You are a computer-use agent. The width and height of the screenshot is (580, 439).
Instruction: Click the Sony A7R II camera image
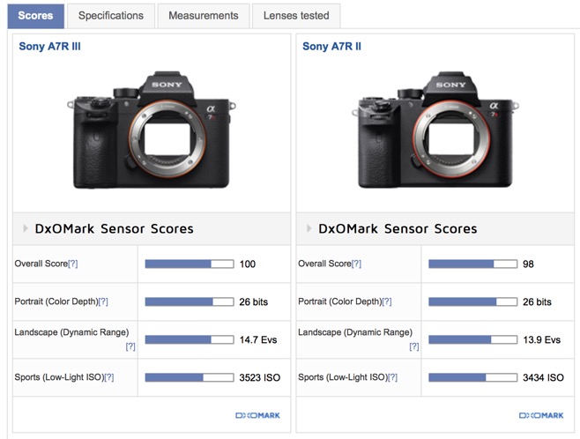[435, 130]
